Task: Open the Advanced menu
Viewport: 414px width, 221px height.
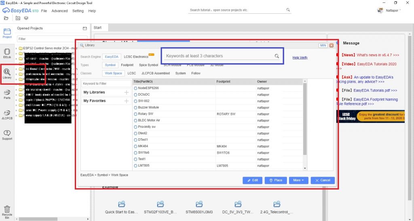Action: pos(60,11)
